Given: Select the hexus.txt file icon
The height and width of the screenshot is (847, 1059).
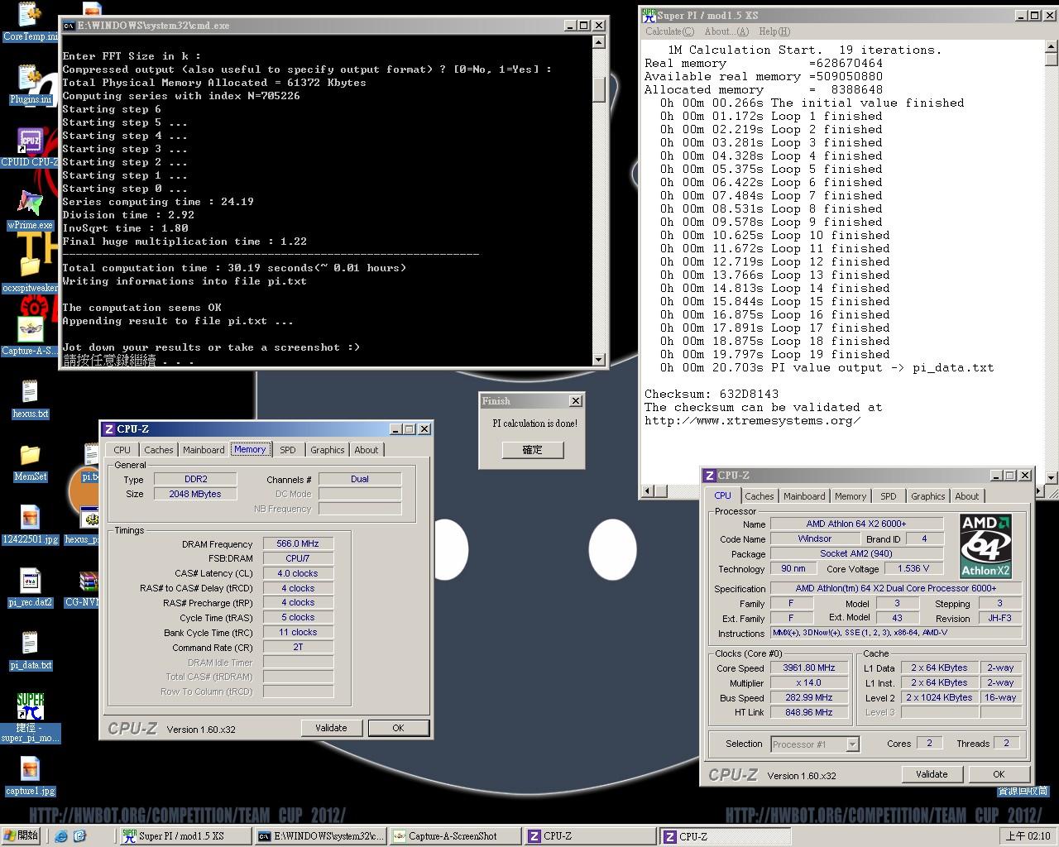Looking at the screenshot, I should [30, 399].
